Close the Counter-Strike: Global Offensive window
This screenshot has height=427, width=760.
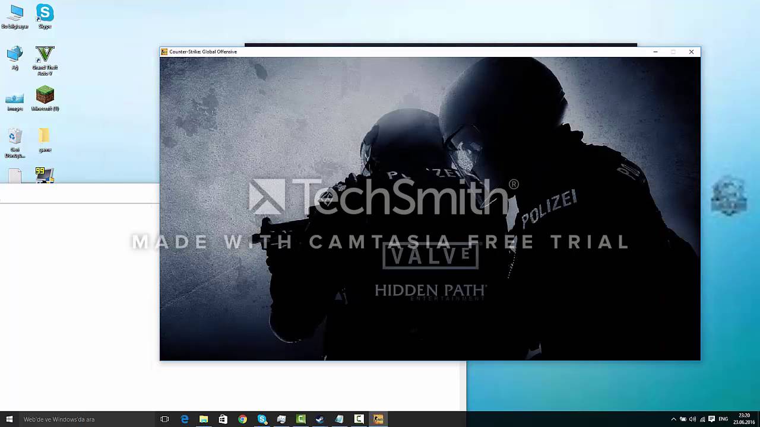pos(691,52)
